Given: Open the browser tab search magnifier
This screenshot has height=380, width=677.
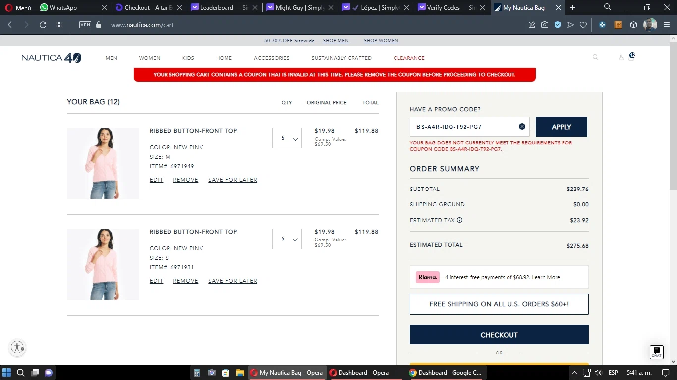Looking at the screenshot, I should click(x=608, y=7).
